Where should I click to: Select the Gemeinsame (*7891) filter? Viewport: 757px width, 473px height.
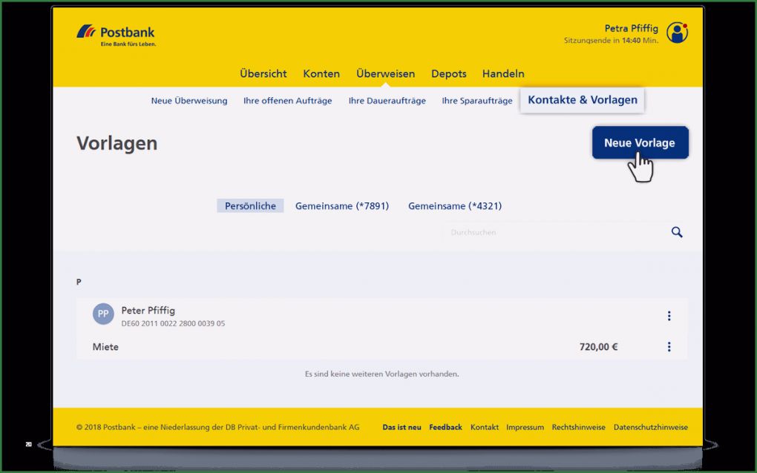(x=341, y=206)
